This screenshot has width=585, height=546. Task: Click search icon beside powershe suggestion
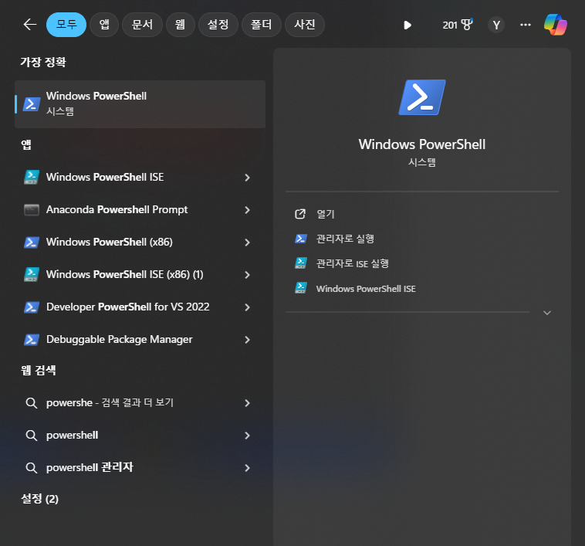pyautogui.click(x=32, y=403)
